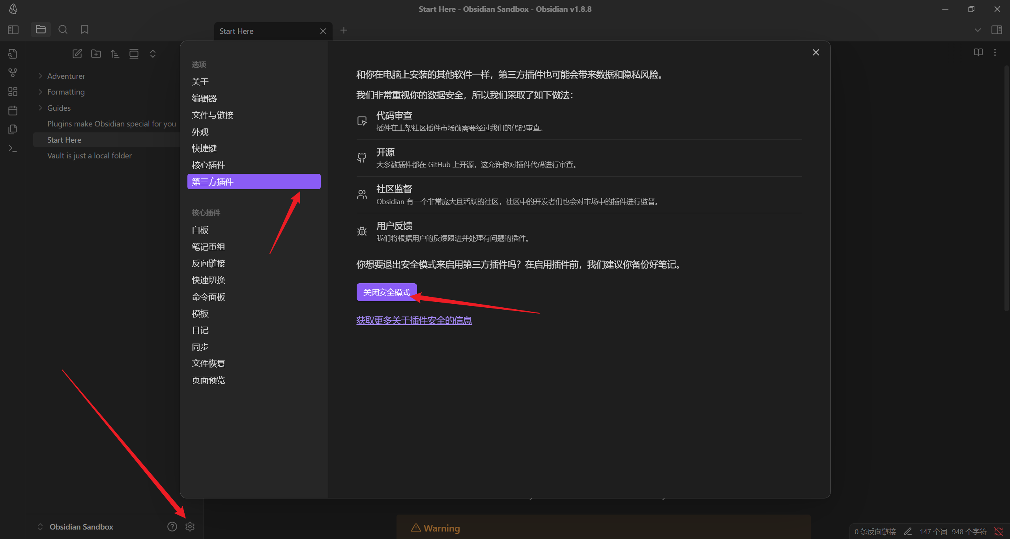1010x539 pixels.
Task: Switch to reading view book icon
Action: point(978,52)
